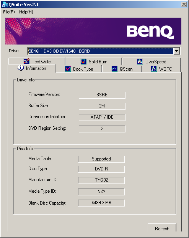The height and width of the screenshot is (238, 189).
Task: Expand the Drive selection dropdown arrow
Action: [177, 51]
